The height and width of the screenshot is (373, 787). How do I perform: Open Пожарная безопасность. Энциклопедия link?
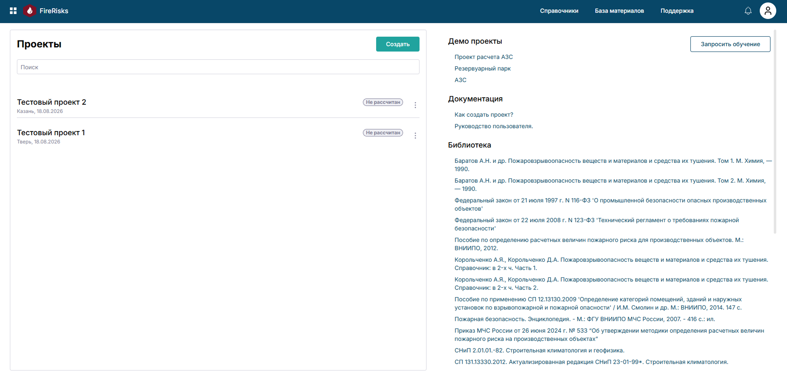[x=585, y=319]
